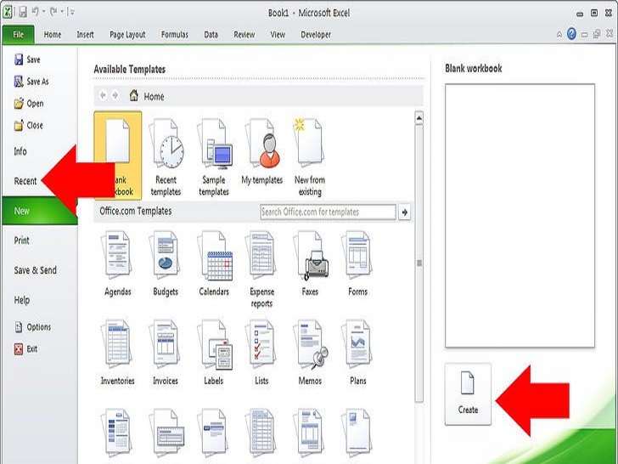Select New in the File menu

point(39,211)
